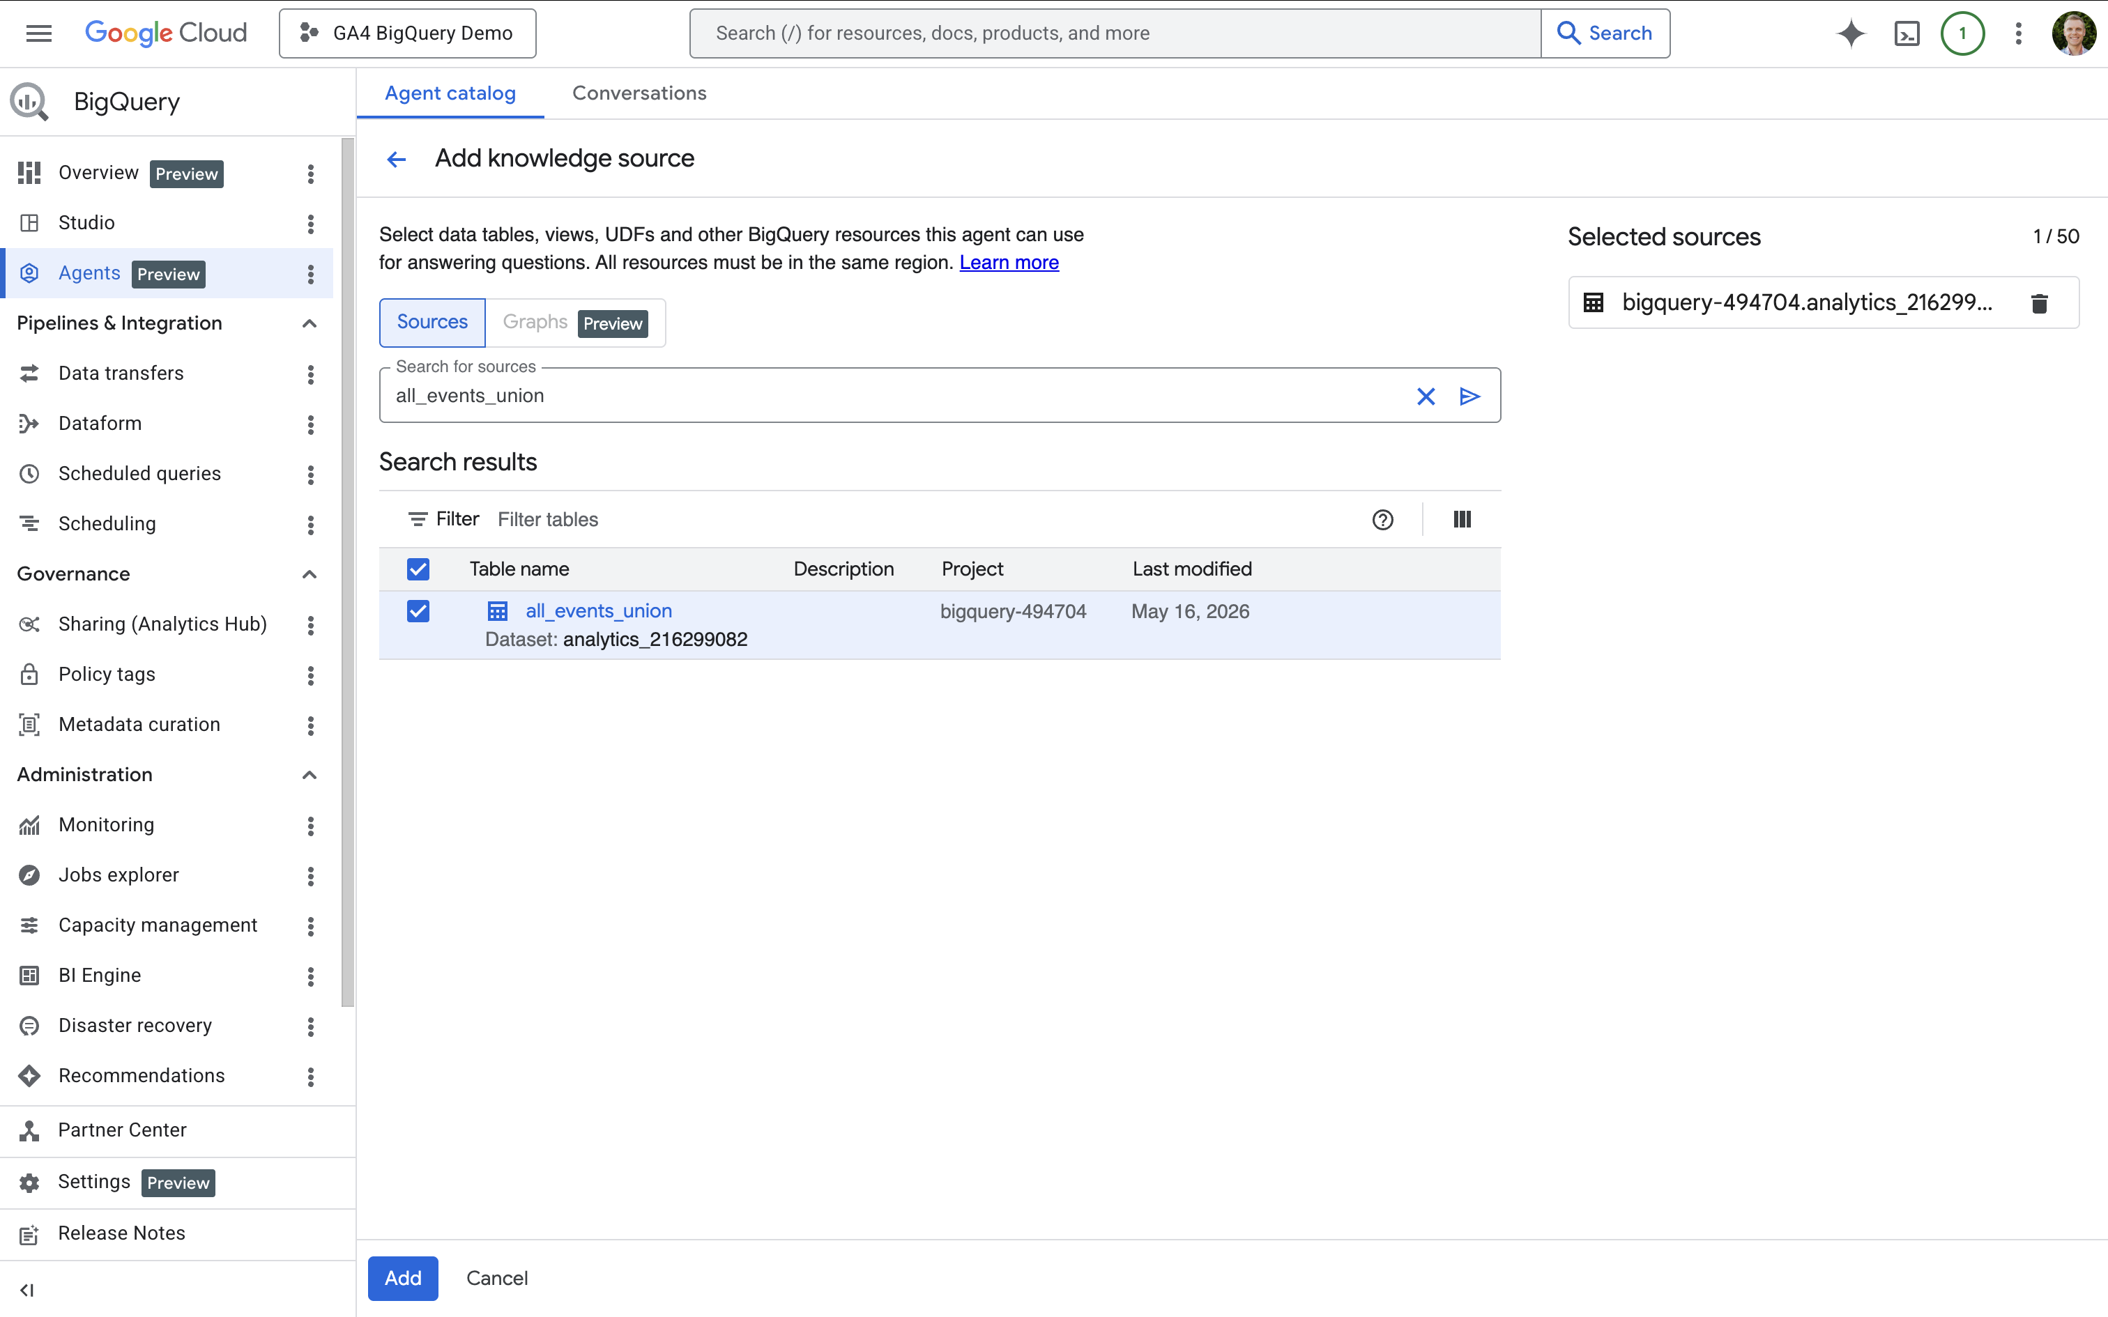
Task: Open the Gemini sparkle assistant icon
Action: pos(1850,33)
